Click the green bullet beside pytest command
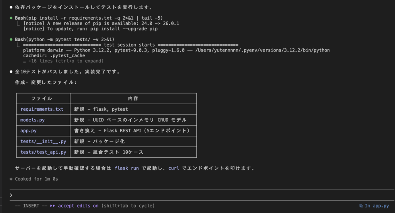The width and height of the screenshot is (395, 213). coord(11,40)
